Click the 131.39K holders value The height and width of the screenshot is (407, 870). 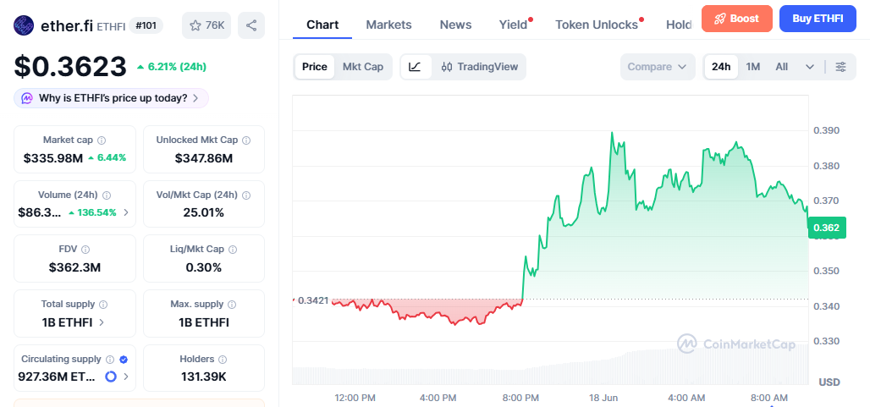click(204, 377)
